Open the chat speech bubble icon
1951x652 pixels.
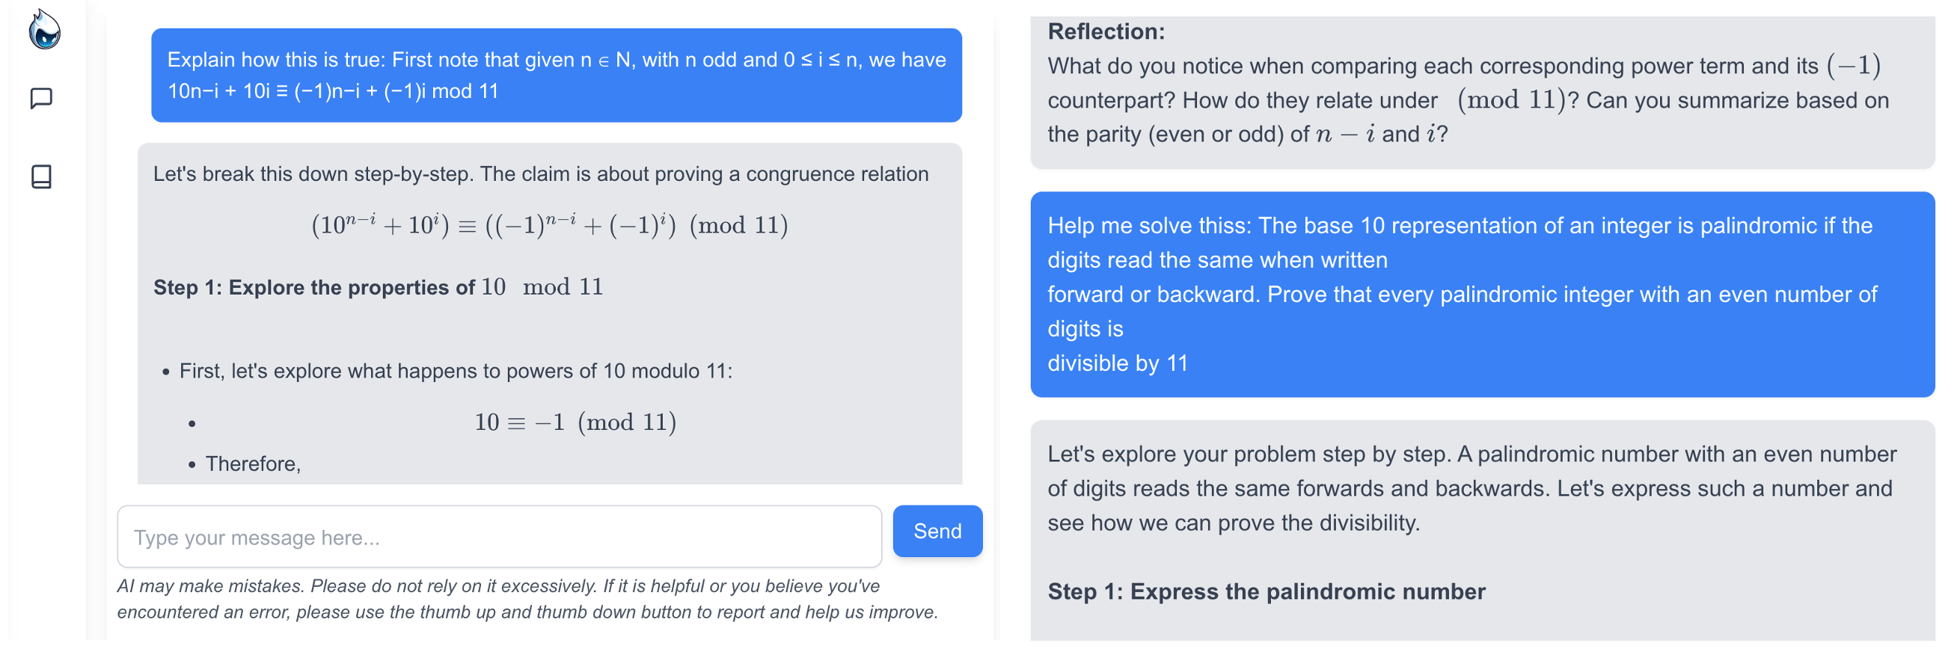(x=42, y=99)
